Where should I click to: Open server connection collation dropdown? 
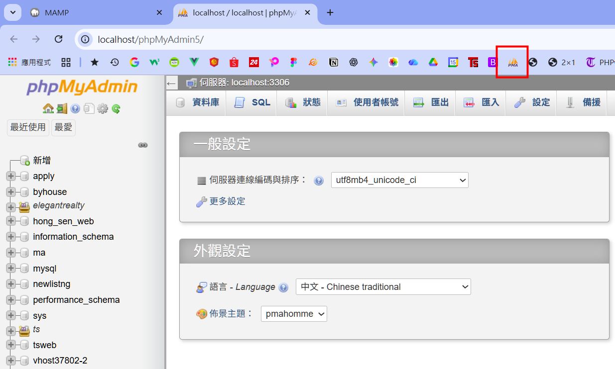click(x=399, y=180)
